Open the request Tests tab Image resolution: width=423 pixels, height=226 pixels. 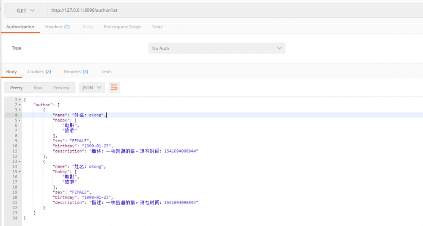pyautogui.click(x=157, y=27)
